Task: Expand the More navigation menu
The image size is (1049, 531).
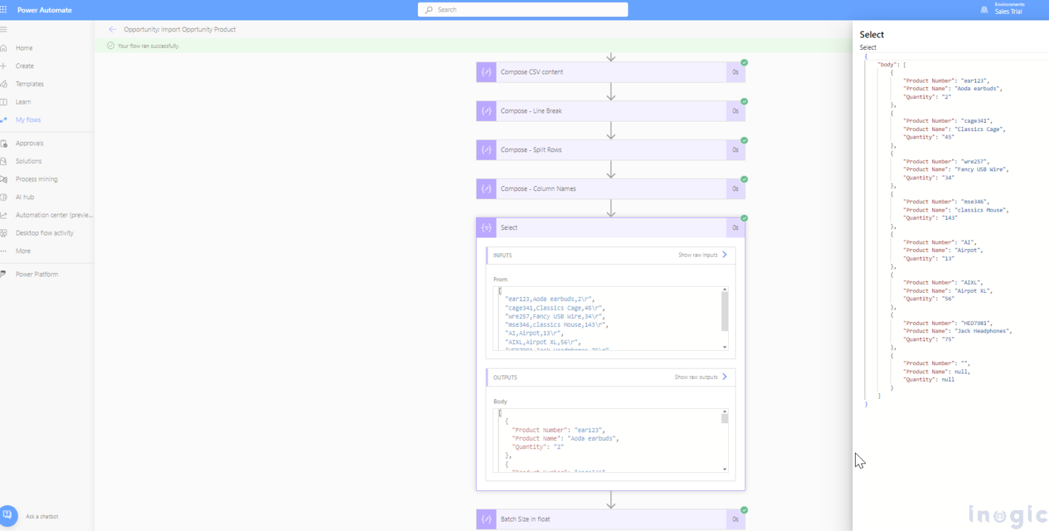Action: [23, 251]
